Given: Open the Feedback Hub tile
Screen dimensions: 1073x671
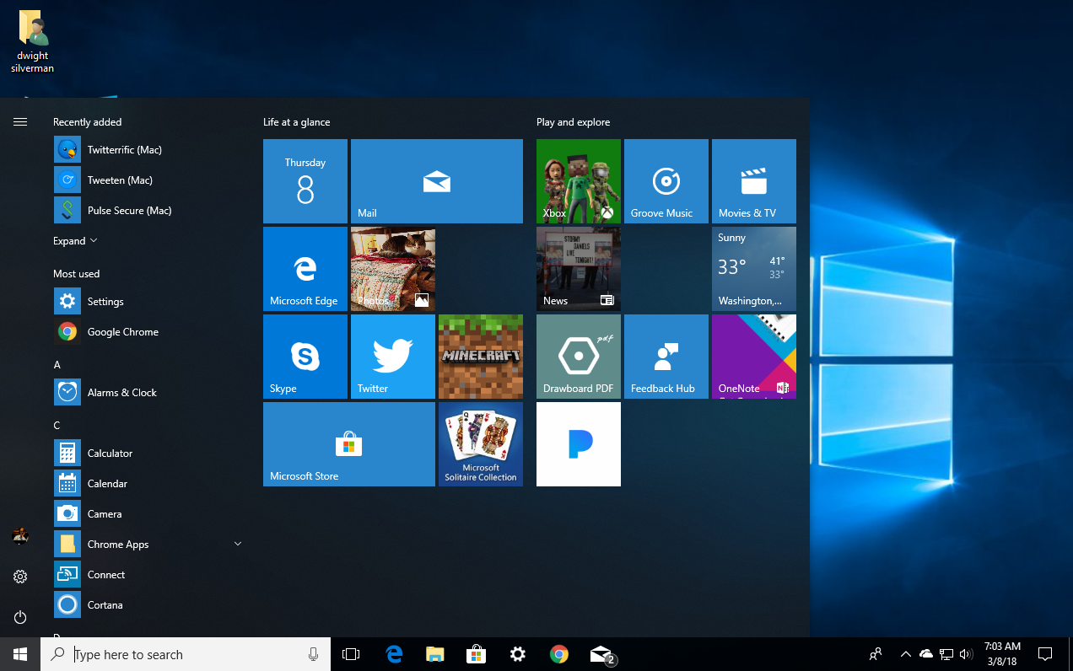Looking at the screenshot, I should click(666, 357).
